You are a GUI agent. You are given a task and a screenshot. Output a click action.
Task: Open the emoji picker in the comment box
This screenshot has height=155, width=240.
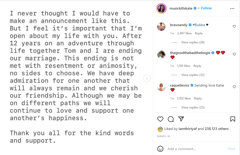[160, 149]
